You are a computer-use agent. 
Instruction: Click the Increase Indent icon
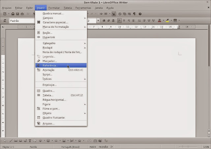coord(153,20)
